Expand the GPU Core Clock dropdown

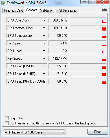[x=44, y=20]
